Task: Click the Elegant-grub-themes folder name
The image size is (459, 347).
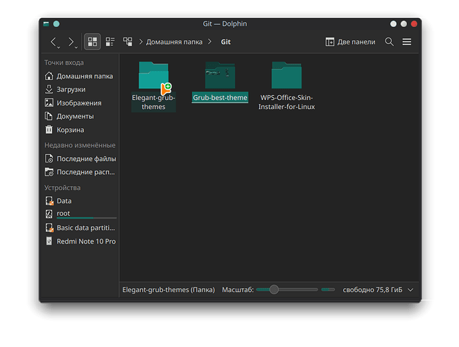Action: coord(153,102)
